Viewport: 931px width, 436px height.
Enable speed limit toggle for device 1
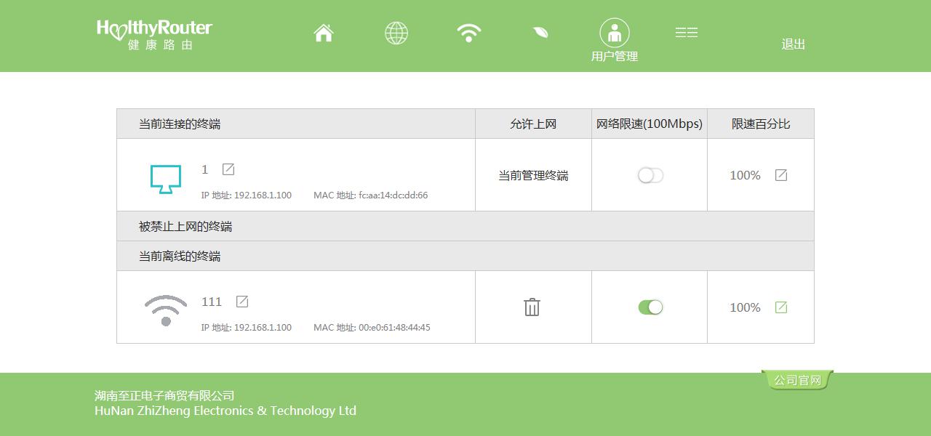click(650, 175)
